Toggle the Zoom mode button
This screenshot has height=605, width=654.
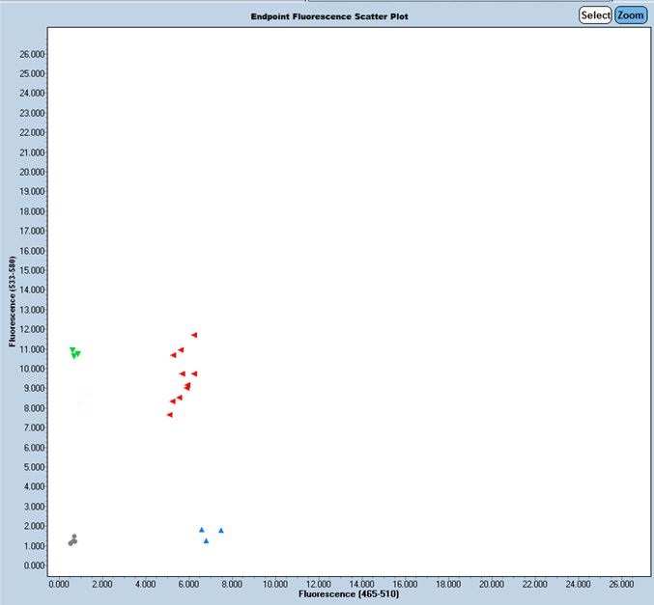[631, 15]
